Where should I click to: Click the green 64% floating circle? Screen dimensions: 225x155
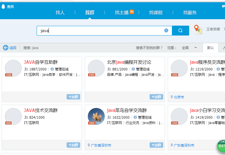click(x=222, y=146)
